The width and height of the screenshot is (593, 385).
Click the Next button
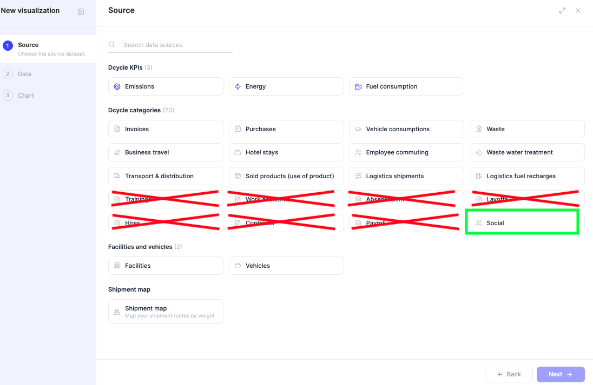(561, 374)
